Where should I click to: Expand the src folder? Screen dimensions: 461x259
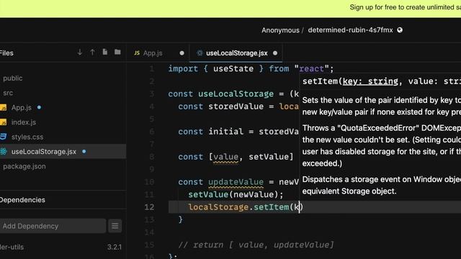(x=8, y=93)
